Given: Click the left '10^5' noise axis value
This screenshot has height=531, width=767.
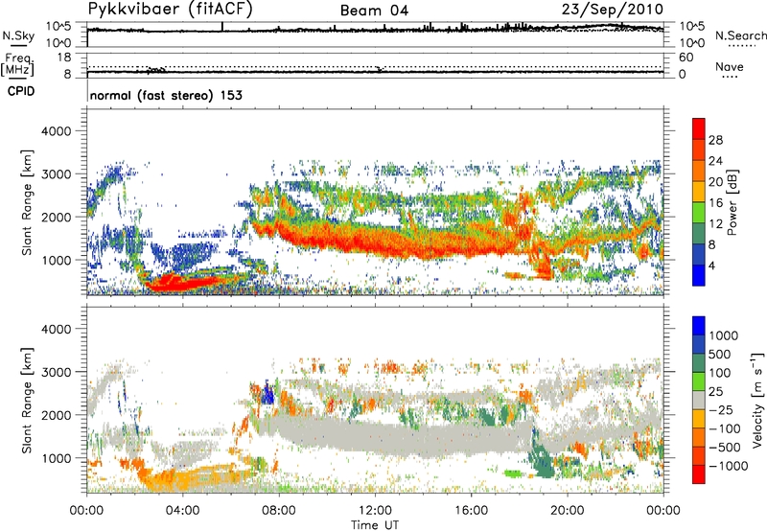Looking at the screenshot, I should click(58, 26).
